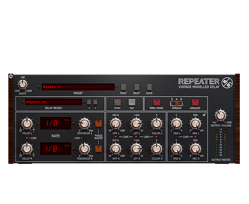Viewport: 249px width, 204px height.
Task: Click the REPEATER title logo
Action: [x=199, y=82]
